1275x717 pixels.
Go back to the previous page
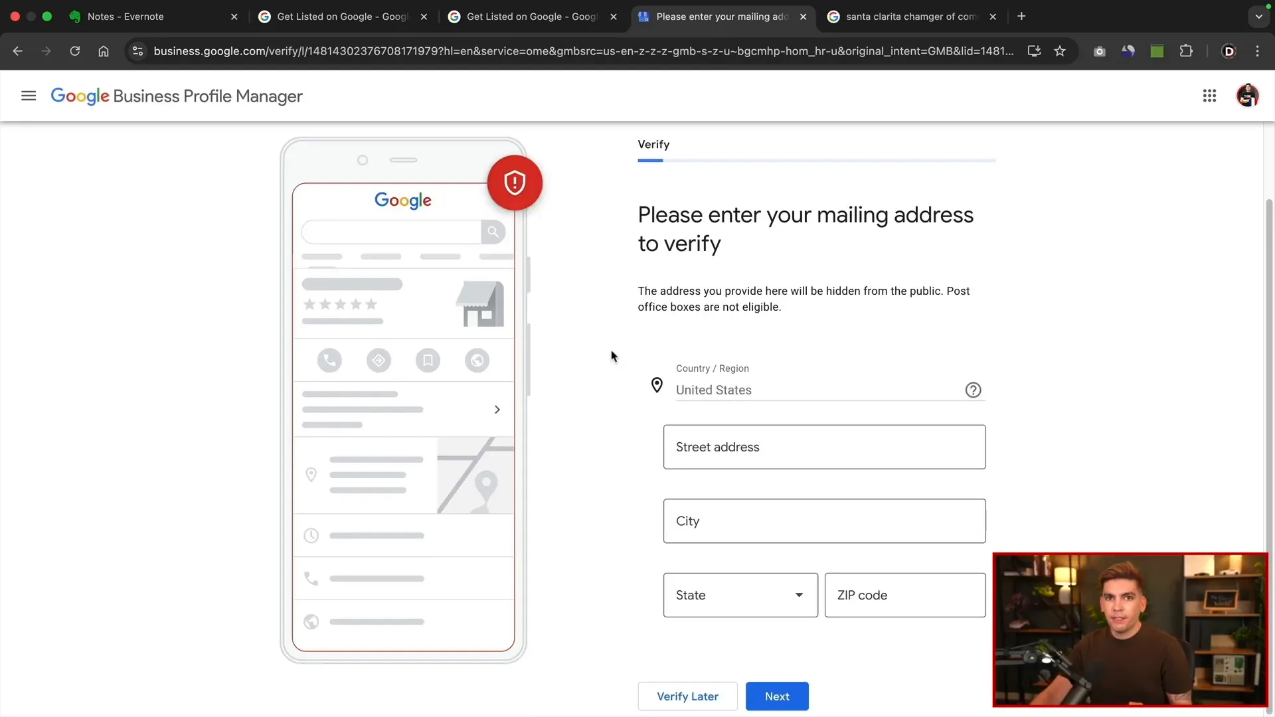18,51
